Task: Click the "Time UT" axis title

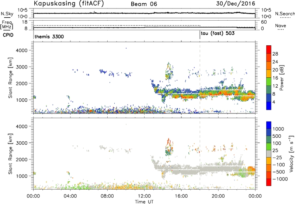Action: [x=144, y=202]
